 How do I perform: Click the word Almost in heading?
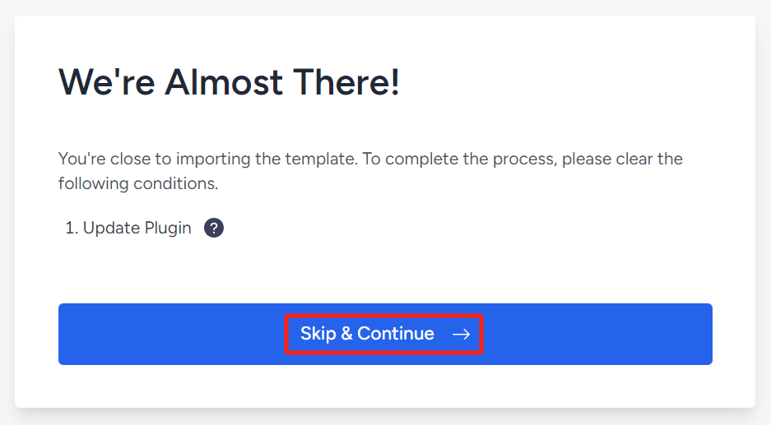click(224, 82)
